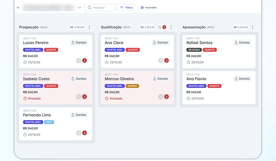Click the clock alert badge in Qualificação header
Viewport: 276px width, 161px height.
162,27
